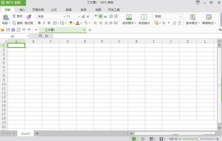
Task: Increase font size with larger A
Action: [x=84, y=17]
